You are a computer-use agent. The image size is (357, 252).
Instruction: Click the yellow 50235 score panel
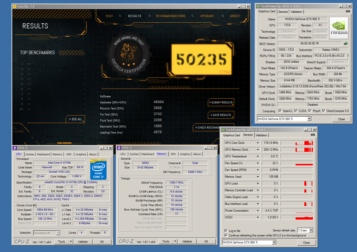click(x=202, y=59)
